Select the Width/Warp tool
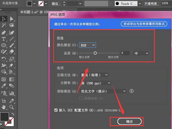This screenshot has height=129, width=172. (3, 66)
